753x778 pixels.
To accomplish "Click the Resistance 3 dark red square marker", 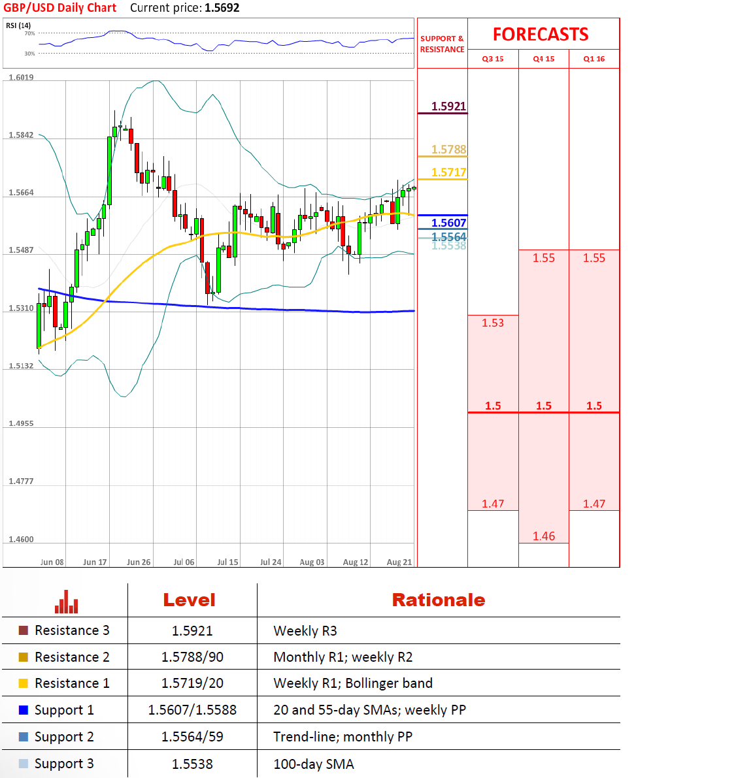I will 24,630.
